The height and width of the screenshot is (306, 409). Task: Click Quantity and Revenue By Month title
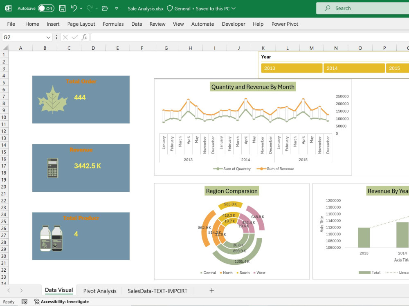pos(253,86)
